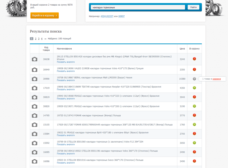Viewport: 228px width, 168px height.
Task: Show analogs for STELLOX 8501196 row
Action: 66,154
